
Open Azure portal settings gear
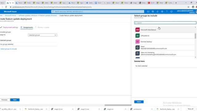coord(162,11)
